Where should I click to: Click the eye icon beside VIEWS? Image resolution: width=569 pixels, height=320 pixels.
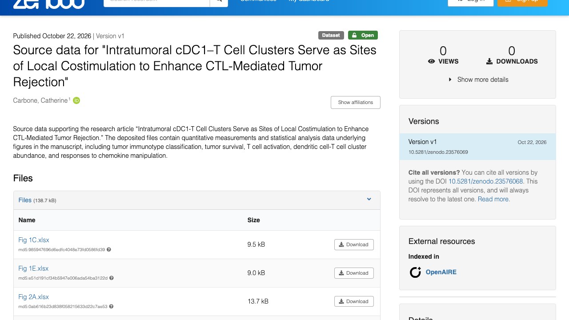(431, 61)
